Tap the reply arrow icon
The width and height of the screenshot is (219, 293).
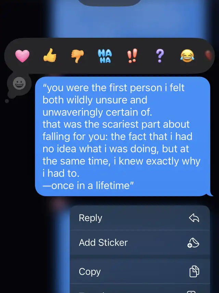(194, 218)
